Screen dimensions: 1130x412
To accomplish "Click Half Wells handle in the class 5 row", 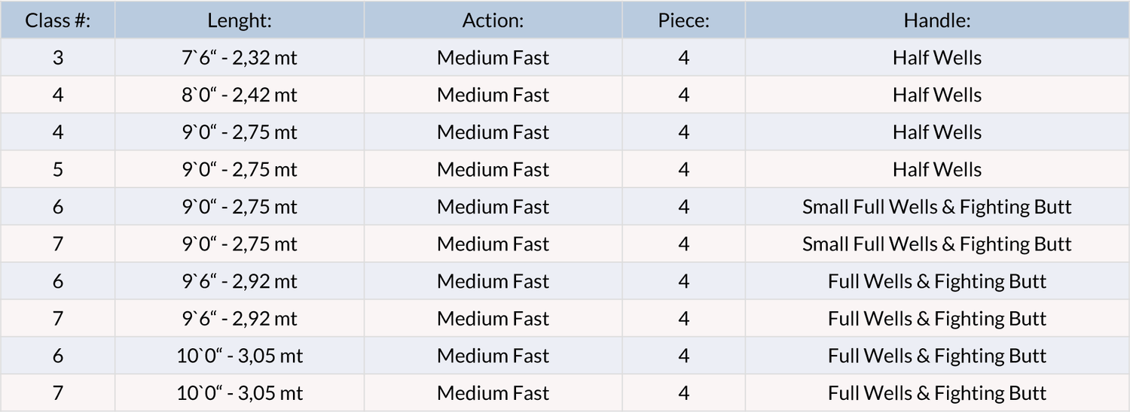I will pos(936,170).
